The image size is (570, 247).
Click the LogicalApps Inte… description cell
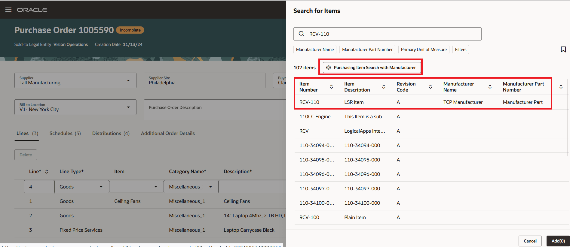pyautogui.click(x=365, y=131)
